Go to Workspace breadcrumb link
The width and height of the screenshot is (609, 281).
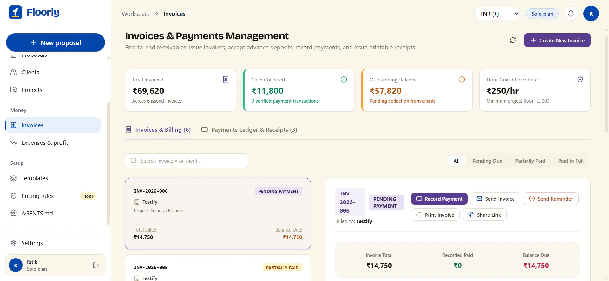point(136,14)
